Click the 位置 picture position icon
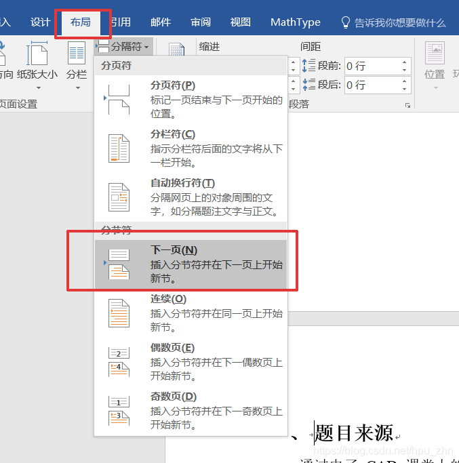The height and width of the screenshot is (463, 459). 435,53
